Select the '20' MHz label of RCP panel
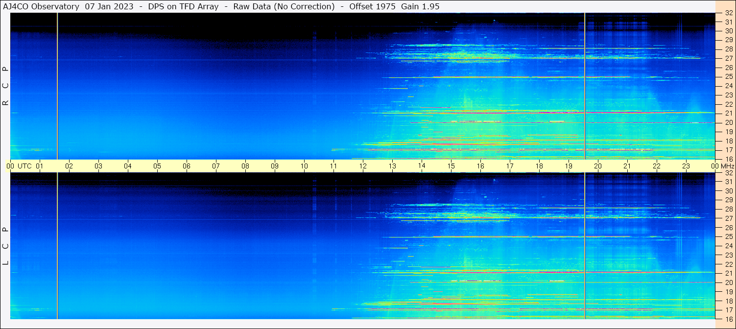 tap(729, 122)
